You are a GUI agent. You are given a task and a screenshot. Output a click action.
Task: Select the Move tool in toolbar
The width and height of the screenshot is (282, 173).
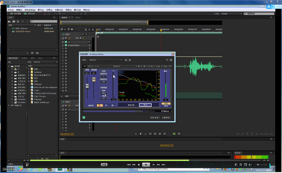point(55,14)
